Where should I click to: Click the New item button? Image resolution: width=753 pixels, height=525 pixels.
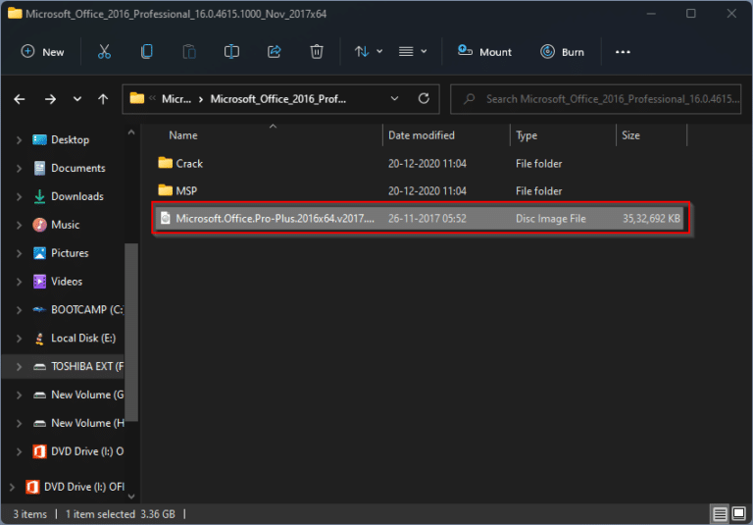(x=42, y=51)
